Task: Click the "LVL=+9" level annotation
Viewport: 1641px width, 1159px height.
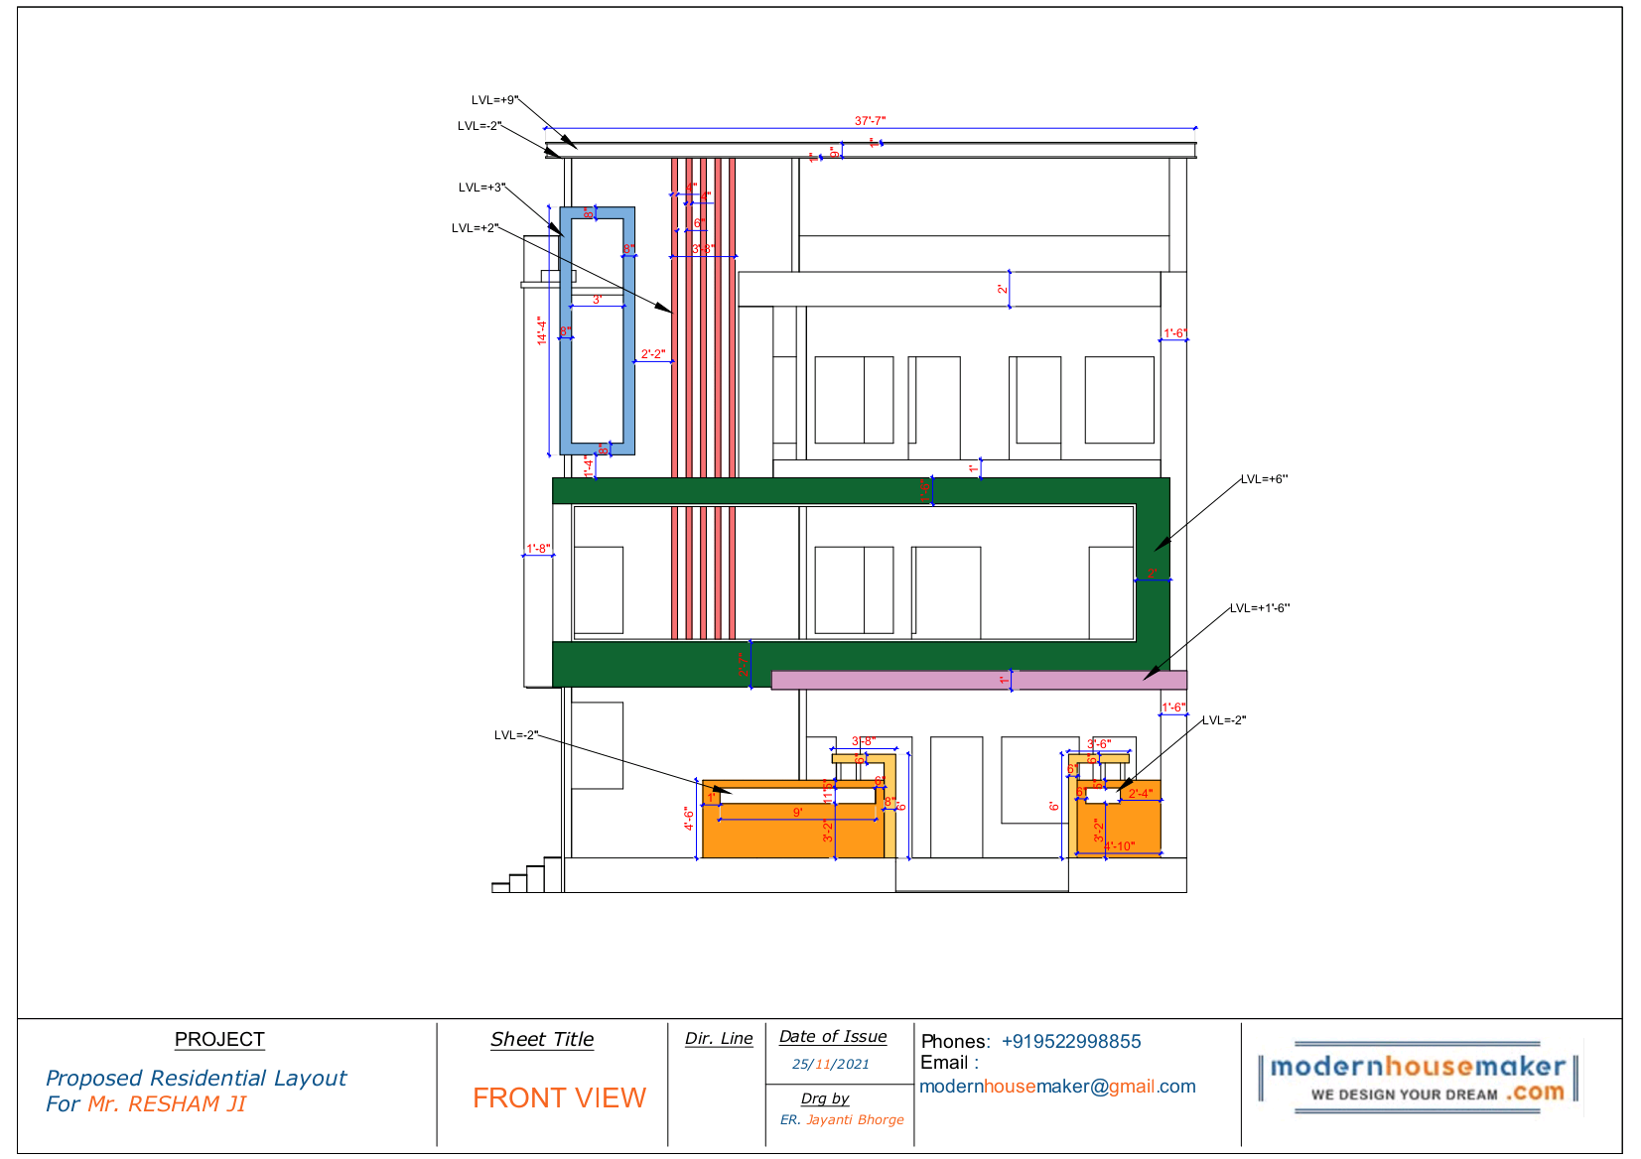Action: [494, 100]
